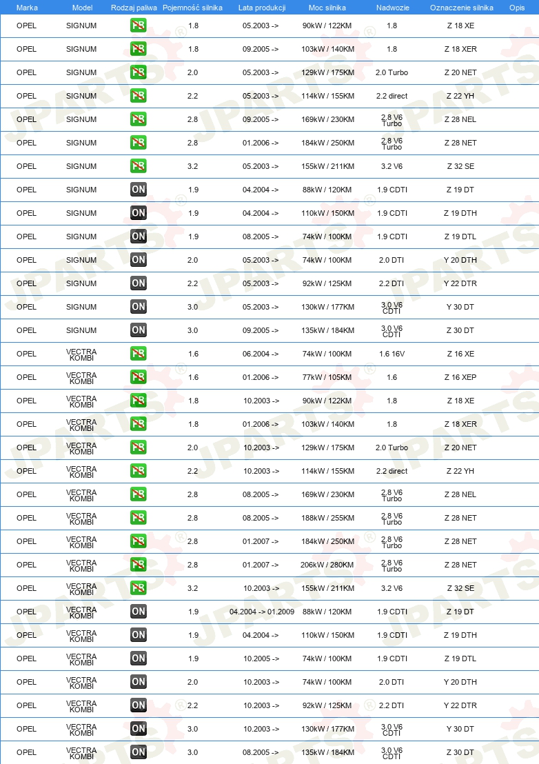Viewport: 539px width, 764px height.
Task: Click diesel ON icon in SIGNUM Z 30 DT row
Action: (139, 330)
